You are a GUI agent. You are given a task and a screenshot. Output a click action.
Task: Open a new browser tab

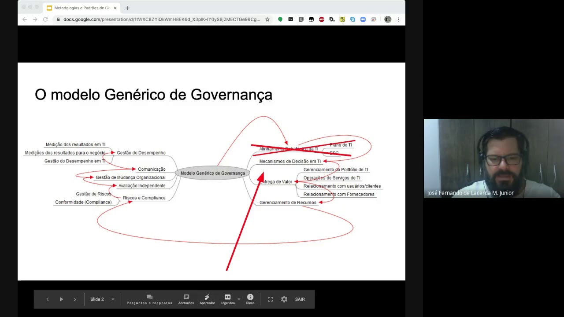click(127, 8)
